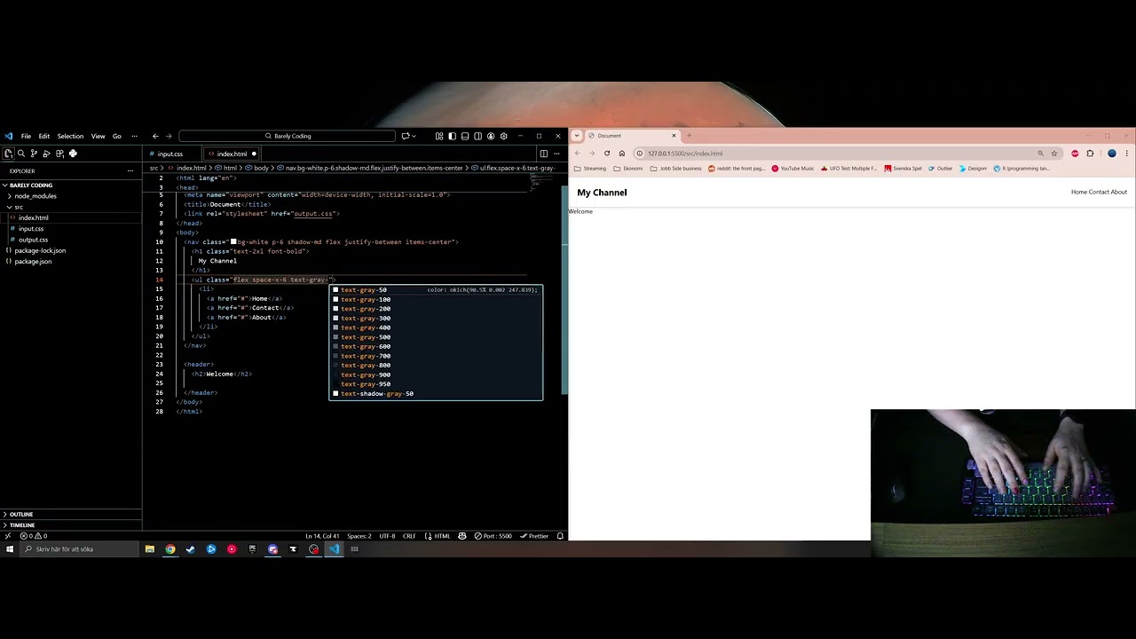Click Ln 14, Col 41 in status bar
Screen dimensions: 1136x639
tap(322, 536)
